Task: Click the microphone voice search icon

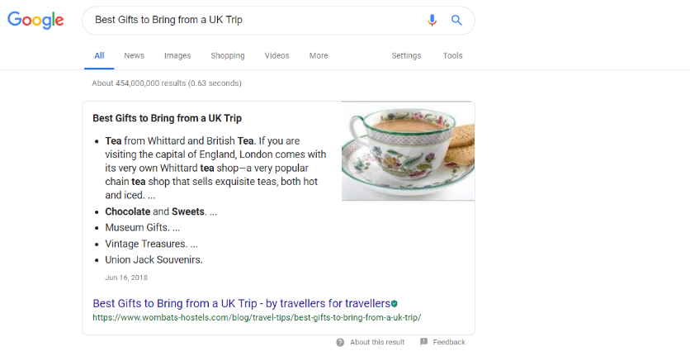Action: [432, 21]
